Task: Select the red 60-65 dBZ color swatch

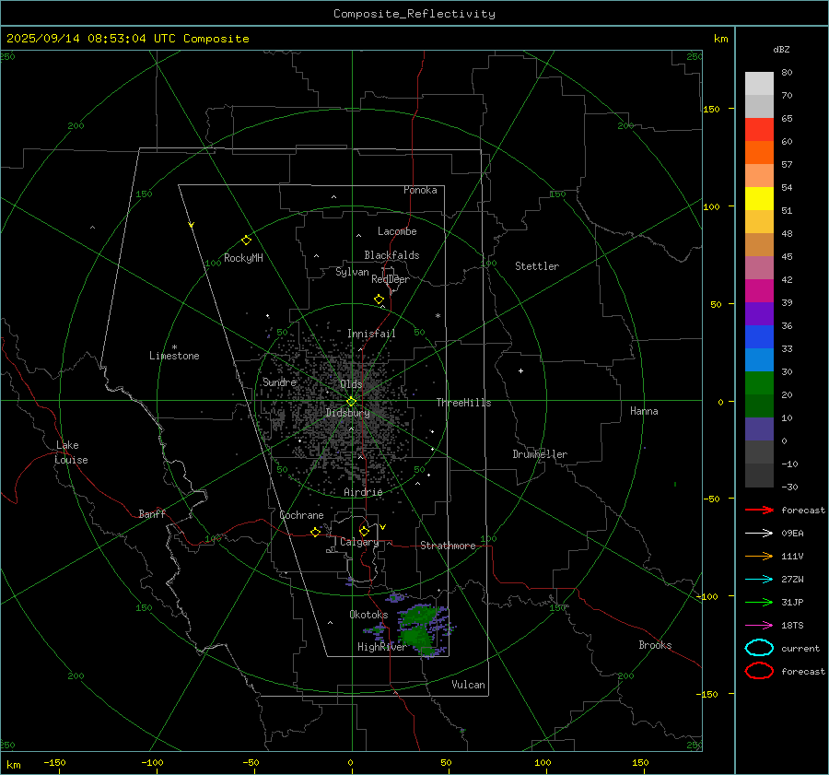Action: 759,129
